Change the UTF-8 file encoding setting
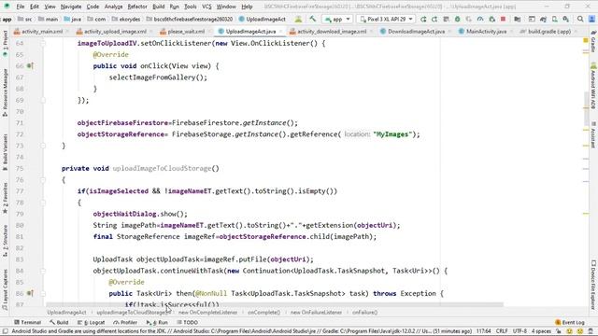Viewport: 598px width, 336px height. click(x=520, y=331)
